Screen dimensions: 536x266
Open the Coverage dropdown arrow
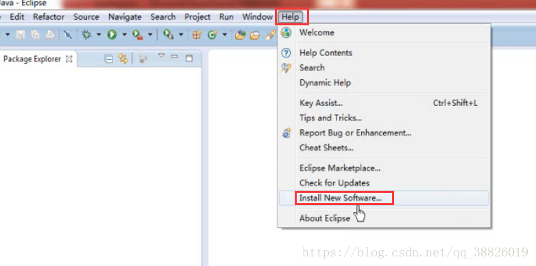pos(150,34)
